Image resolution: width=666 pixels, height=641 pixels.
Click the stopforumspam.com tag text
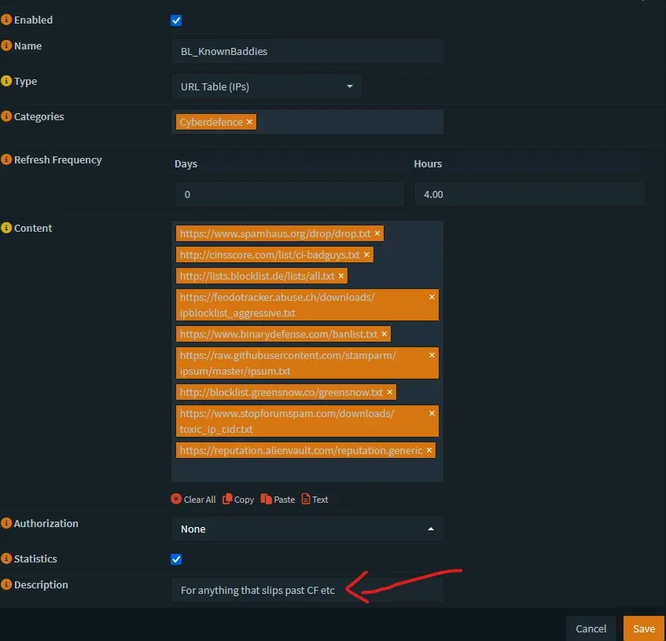click(287, 421)
